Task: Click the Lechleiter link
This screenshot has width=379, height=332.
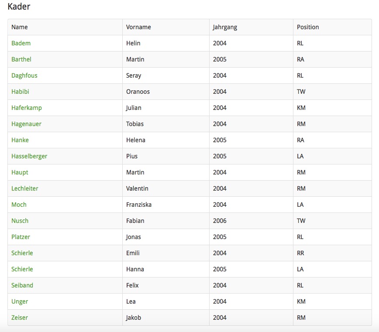Action: pyautogui.click(x=25, y=188)
